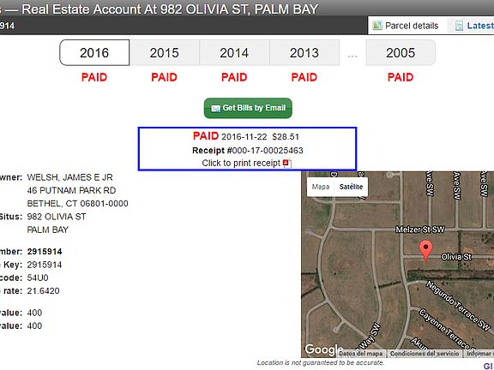The width and height of the screenshot is (494, 370).
Task: Expand hidden years via the ellipsis
Action: 352,56
